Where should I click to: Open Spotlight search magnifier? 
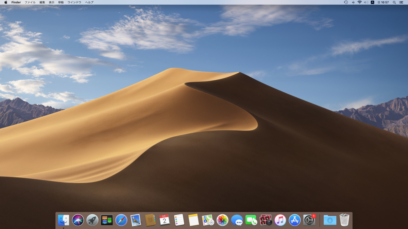click(394, 2)
